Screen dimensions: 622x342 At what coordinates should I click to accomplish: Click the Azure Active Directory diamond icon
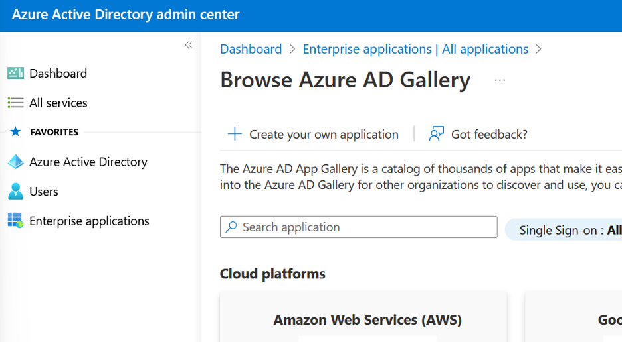pos(15,162)
